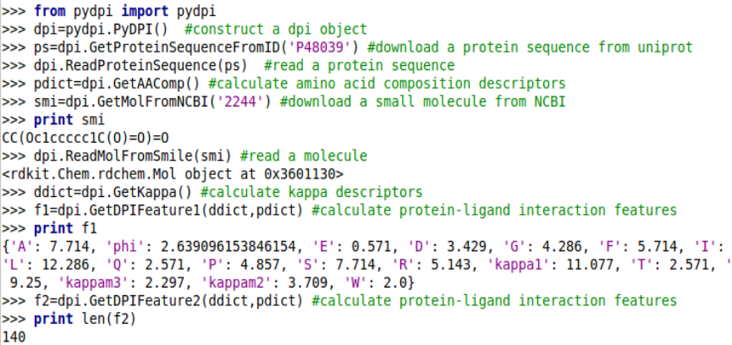
Task: Click the output number 140
Action: (x=14, y=337)
